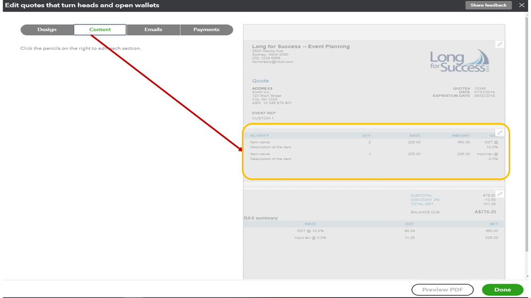This screenshot has height=298, width=531.
Task: Click the 'DISCOUNT 2%' label
Action: (x=425, y=200)
